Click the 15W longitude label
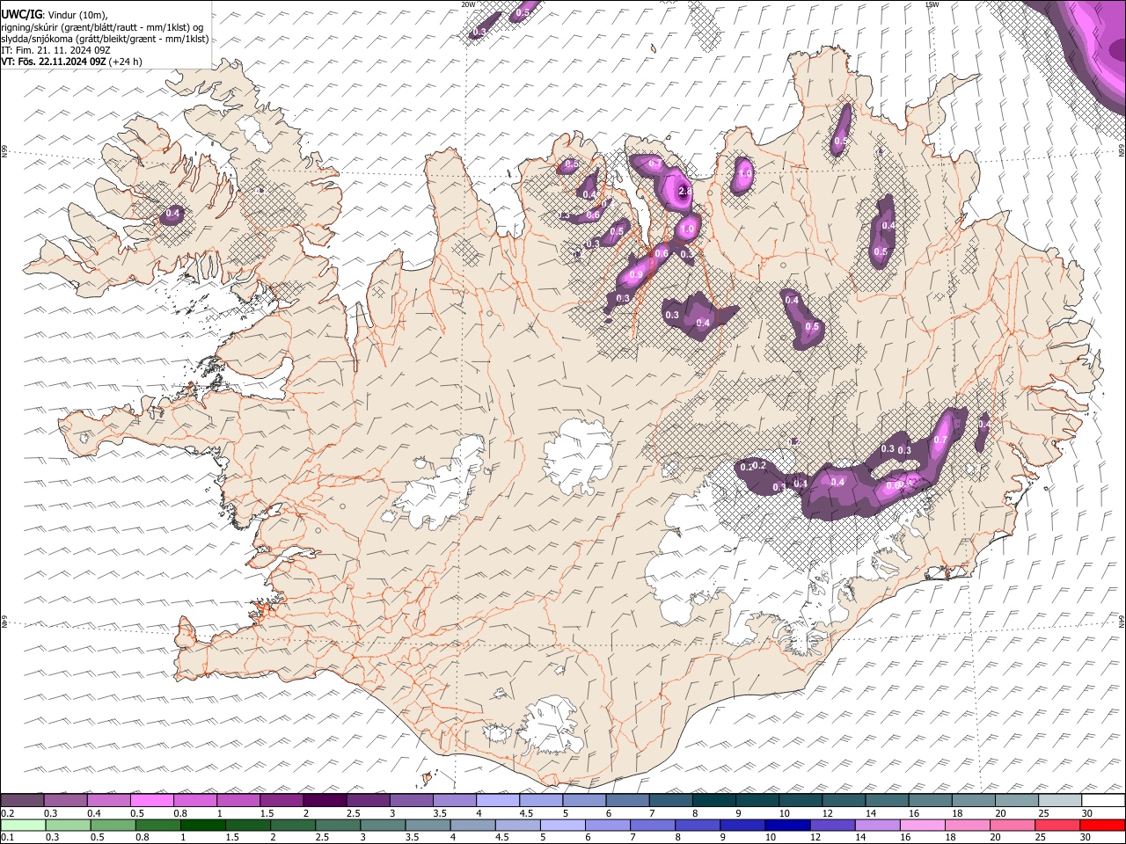The width and height of the screenshot is (1126, 844). (x=932, y=4)
